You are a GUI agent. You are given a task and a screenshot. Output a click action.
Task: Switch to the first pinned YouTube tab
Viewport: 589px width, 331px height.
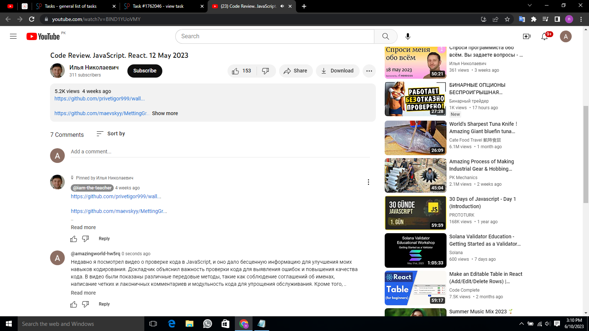click(10, 6)
